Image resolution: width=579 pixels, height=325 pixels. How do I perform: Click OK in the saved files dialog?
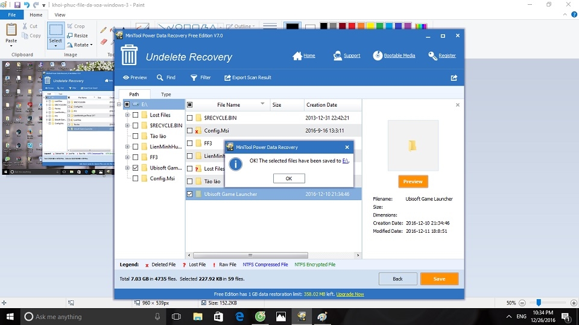click(289, 178)
